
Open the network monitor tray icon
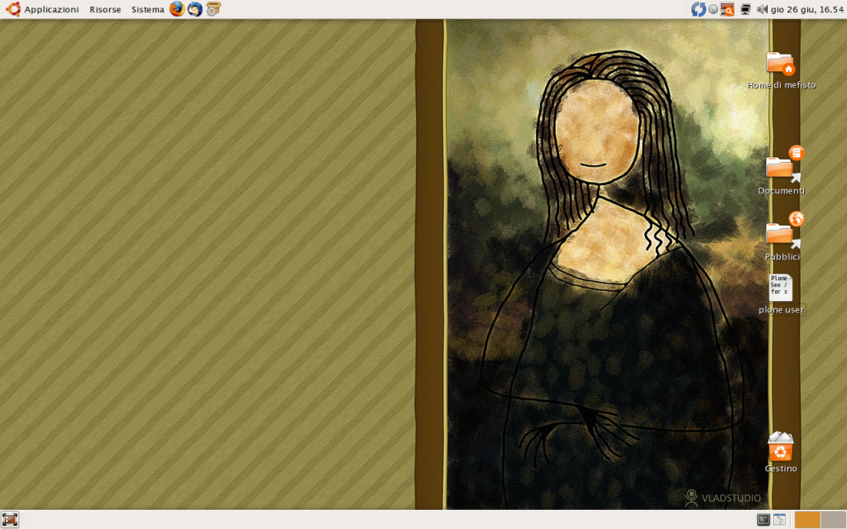click(x=745, y=9)
